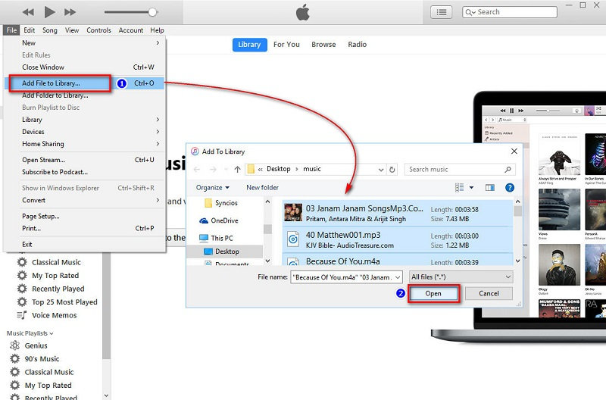Click the play button in iTunes
Image resolution: width=606 pixels, height=400 pixels.
49,12
